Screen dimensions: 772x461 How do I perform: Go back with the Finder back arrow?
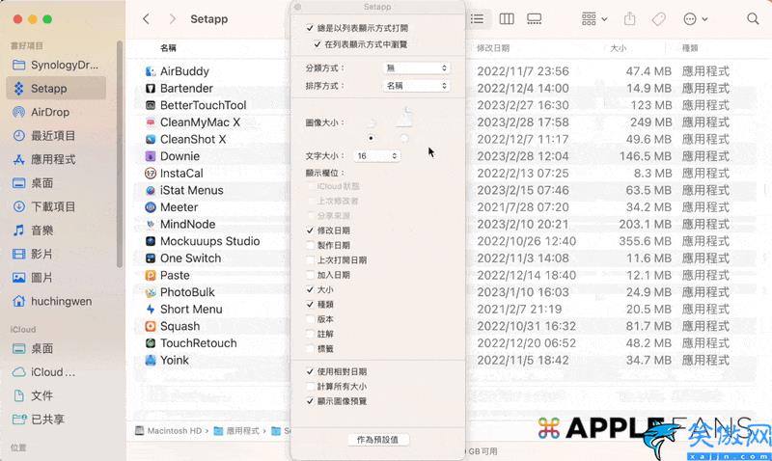click(x=146, y=19)
